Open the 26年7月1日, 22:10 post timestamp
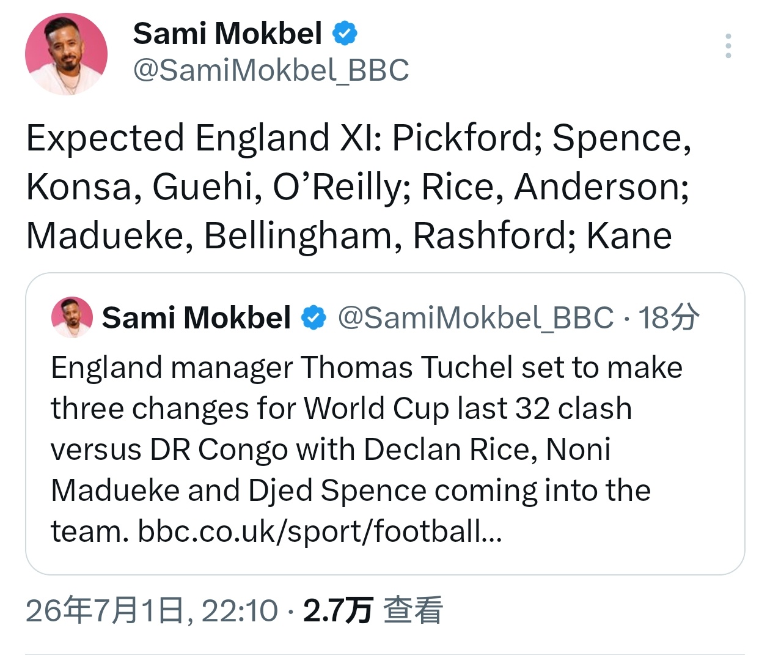The width and height of the screenshot is (770, 655). 152,610
